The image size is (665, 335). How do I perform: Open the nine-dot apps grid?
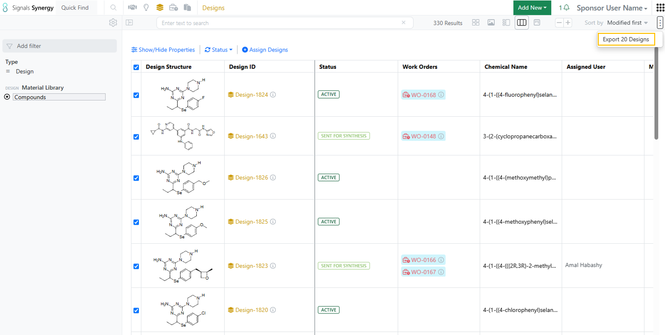coord(660,8)
